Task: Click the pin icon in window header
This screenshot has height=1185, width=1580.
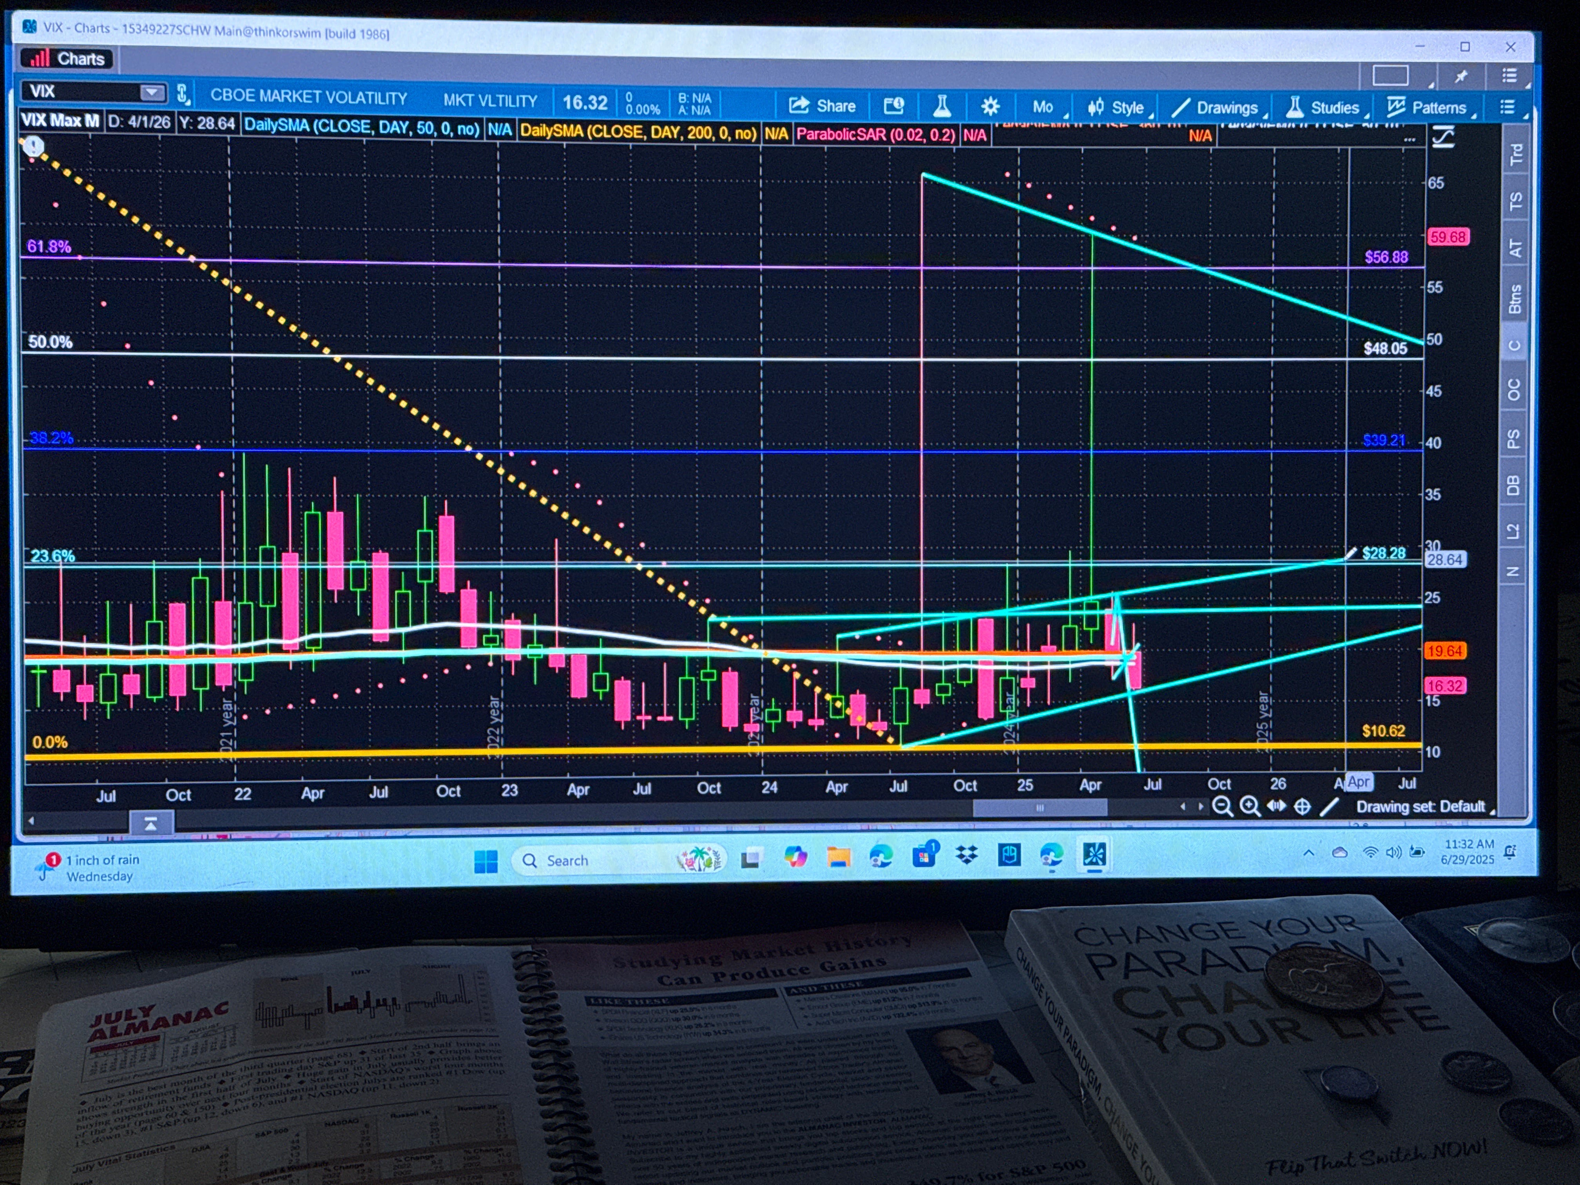Action: (x=1461, y=76)
